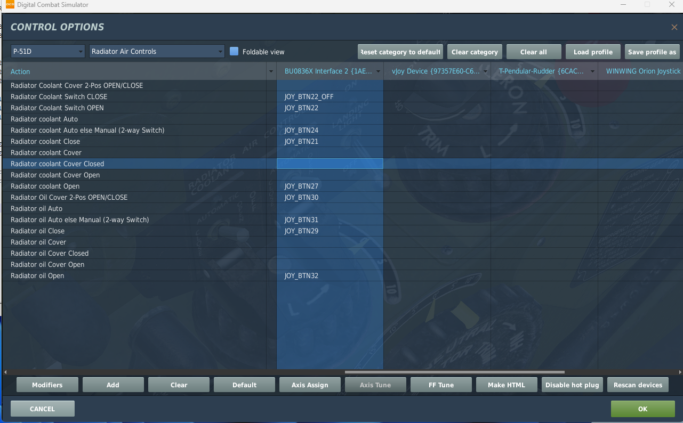Select the Radiator oil Open row
The image size is (683, 423).
tap(343, 275)
